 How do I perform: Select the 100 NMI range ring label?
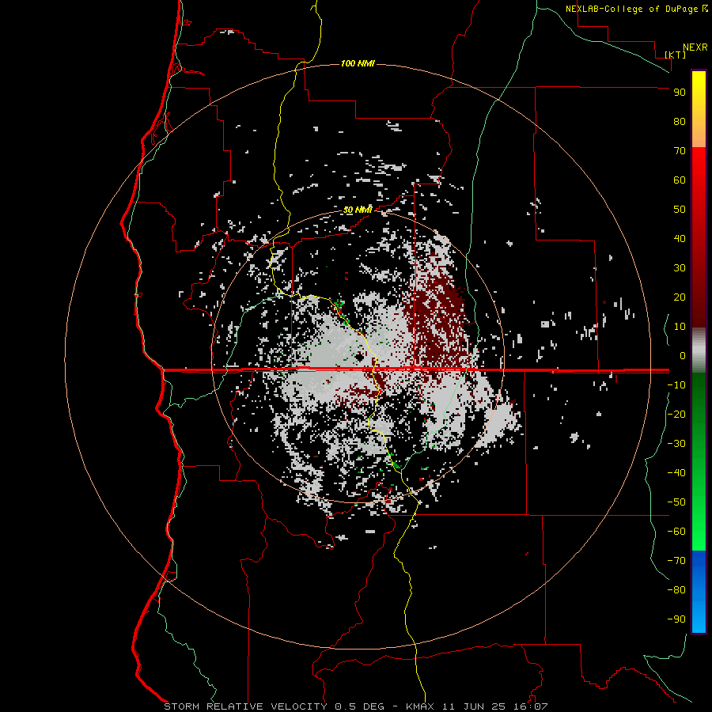(358, 63)
